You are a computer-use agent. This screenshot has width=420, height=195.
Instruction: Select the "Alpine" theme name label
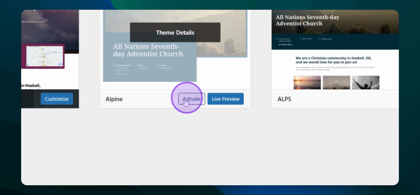pyautogui.click(x=114, y=99)
